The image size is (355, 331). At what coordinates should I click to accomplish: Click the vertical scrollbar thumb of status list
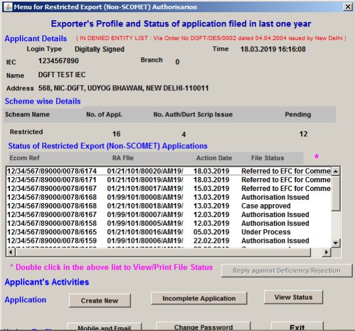click(335, 193)
